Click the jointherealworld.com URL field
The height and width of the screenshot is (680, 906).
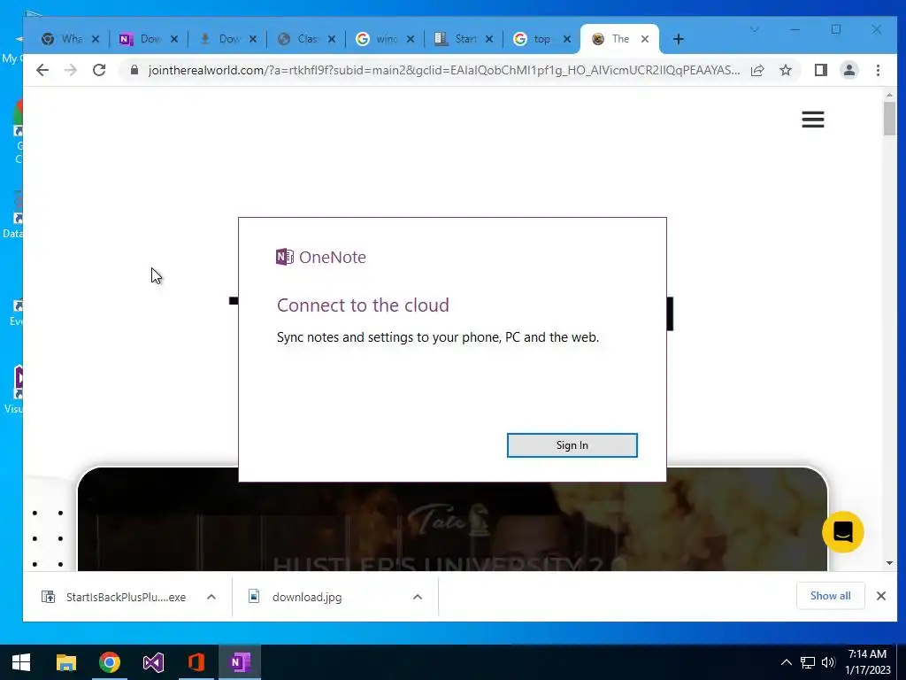point(444,70)
